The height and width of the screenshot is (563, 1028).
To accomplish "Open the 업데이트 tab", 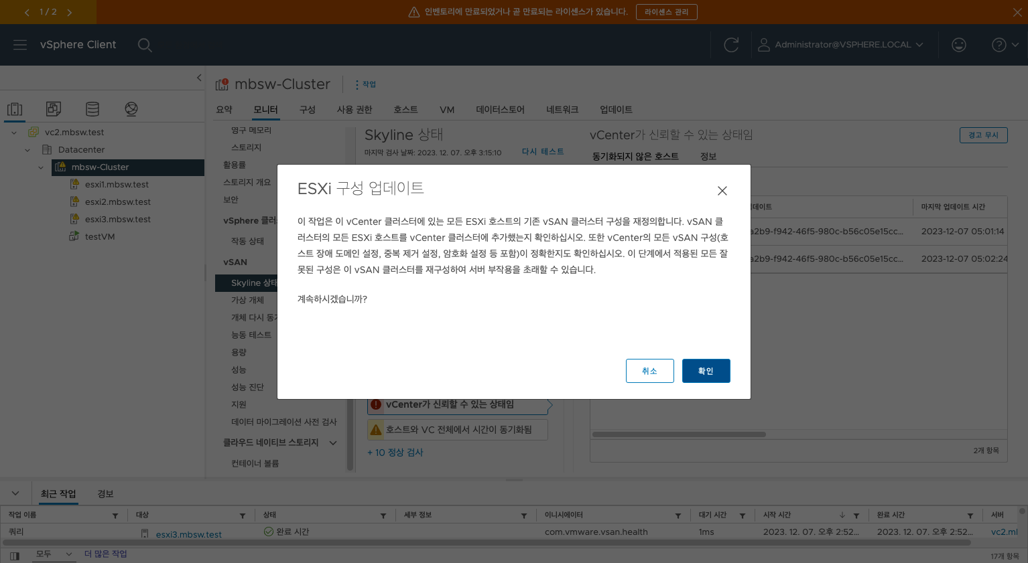I will point(616,110).
